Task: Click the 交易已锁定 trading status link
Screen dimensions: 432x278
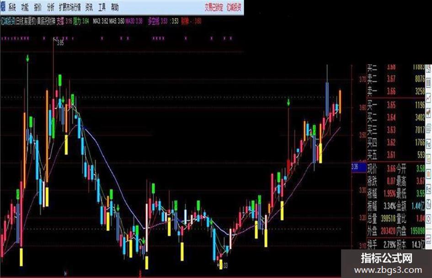Action: [213, 7]
